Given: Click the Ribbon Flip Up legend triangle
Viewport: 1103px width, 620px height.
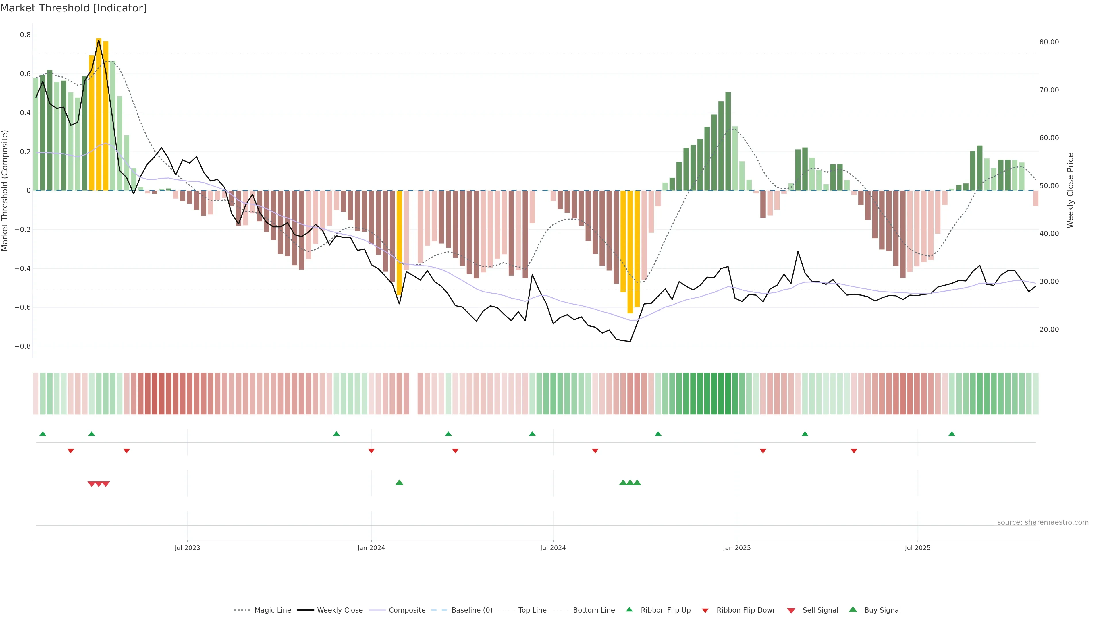Looking at the screenshot, I should [629, 609].
